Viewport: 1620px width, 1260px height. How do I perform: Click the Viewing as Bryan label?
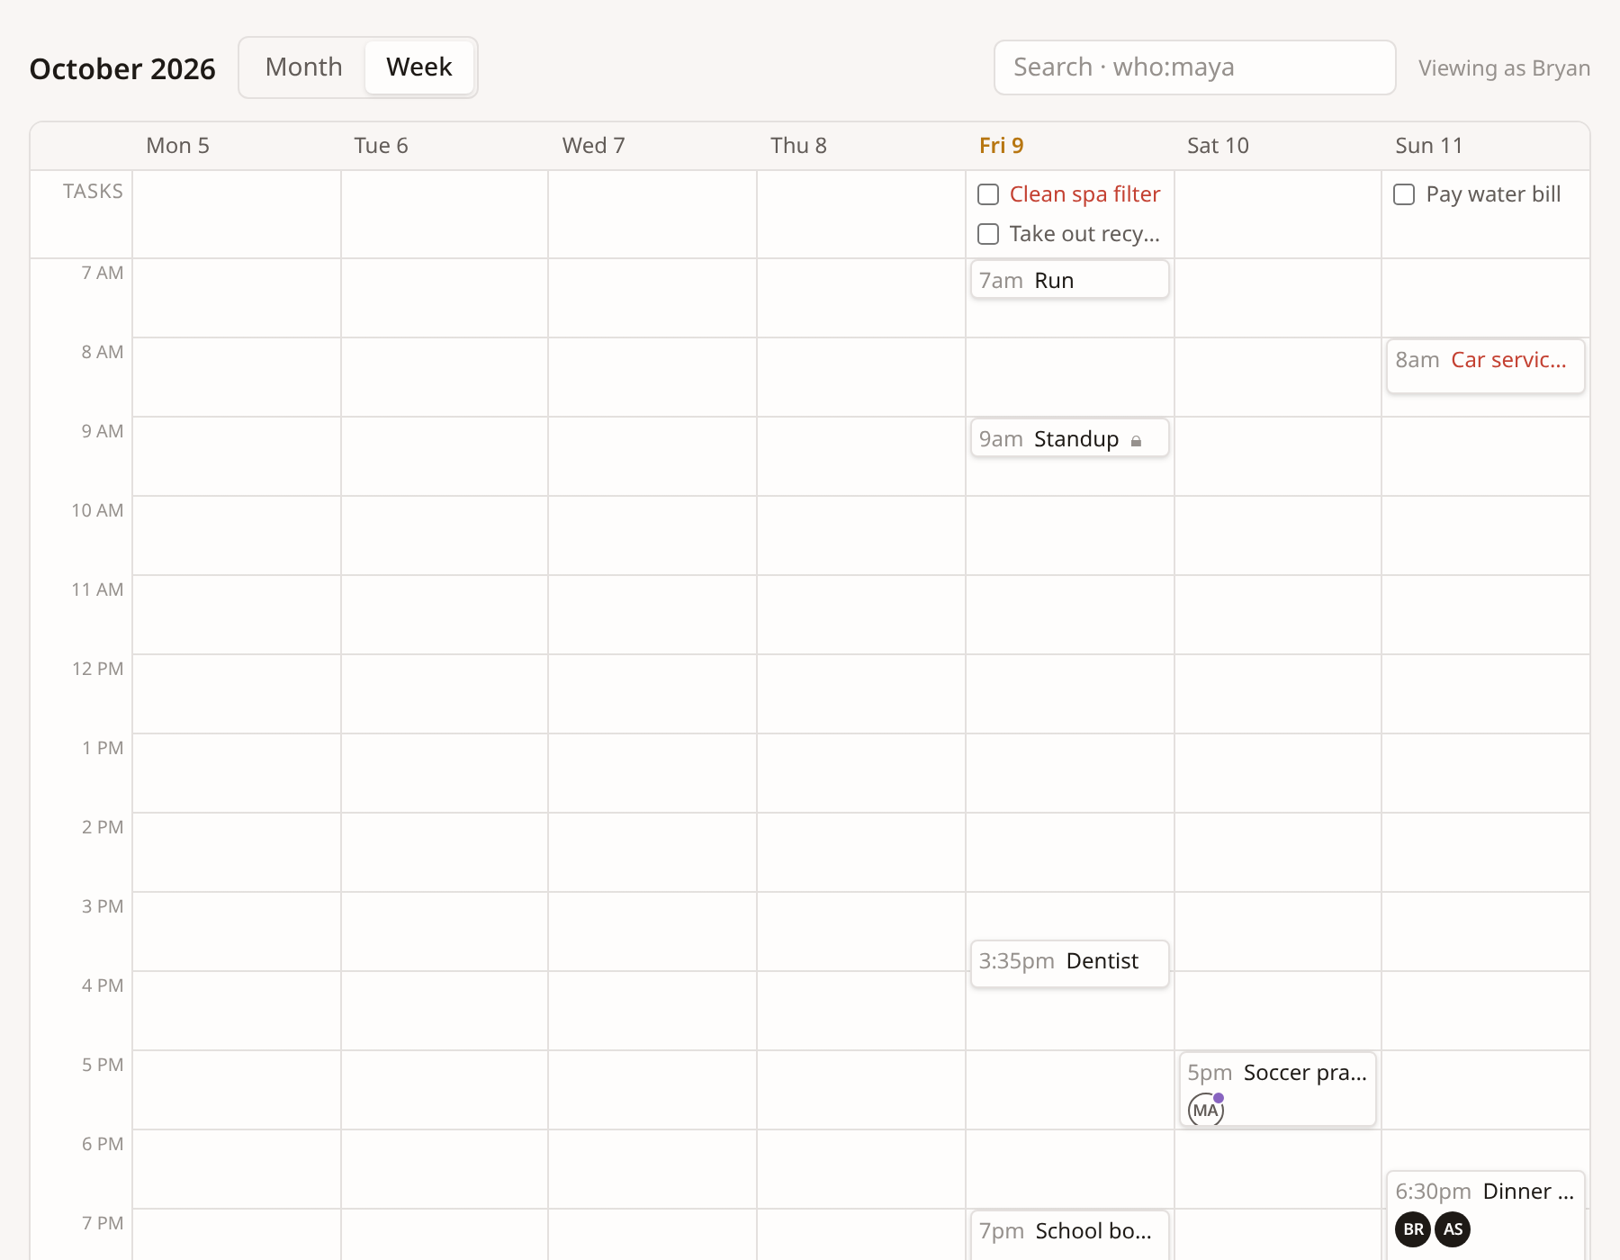[x=1504, y=68]
